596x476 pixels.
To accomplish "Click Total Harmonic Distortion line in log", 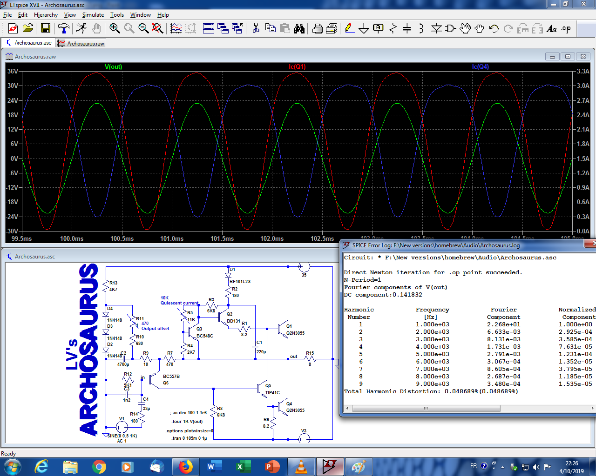I will pyautogui.click(x=431, y=391).
